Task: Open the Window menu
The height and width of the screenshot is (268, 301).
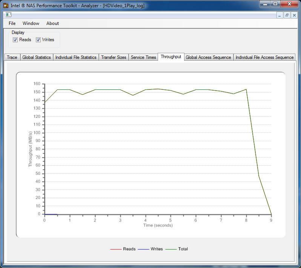Action: [31, 23]
